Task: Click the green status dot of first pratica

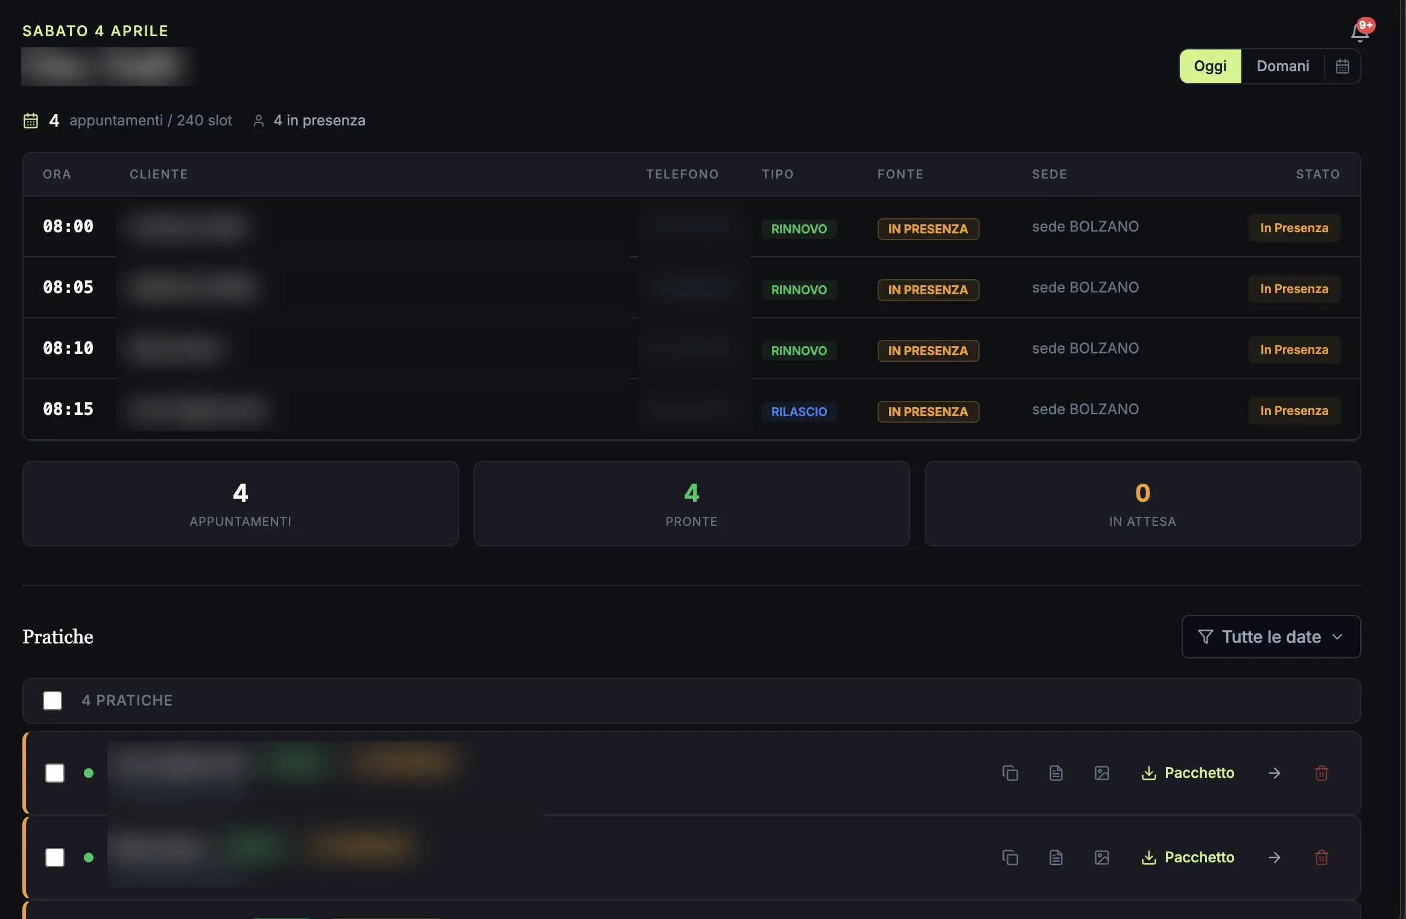Action: click(89, 773)
